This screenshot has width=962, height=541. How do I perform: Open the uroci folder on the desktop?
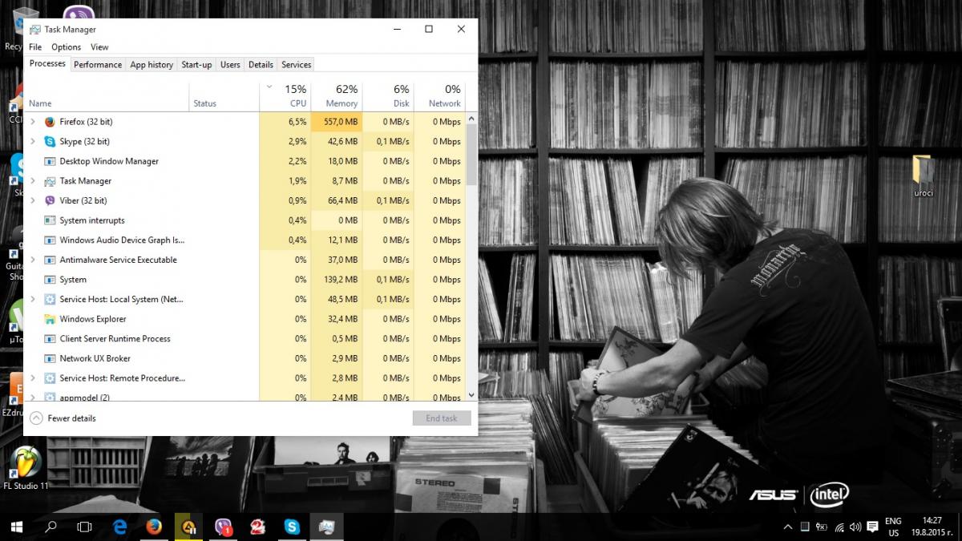tap(923, 176)
